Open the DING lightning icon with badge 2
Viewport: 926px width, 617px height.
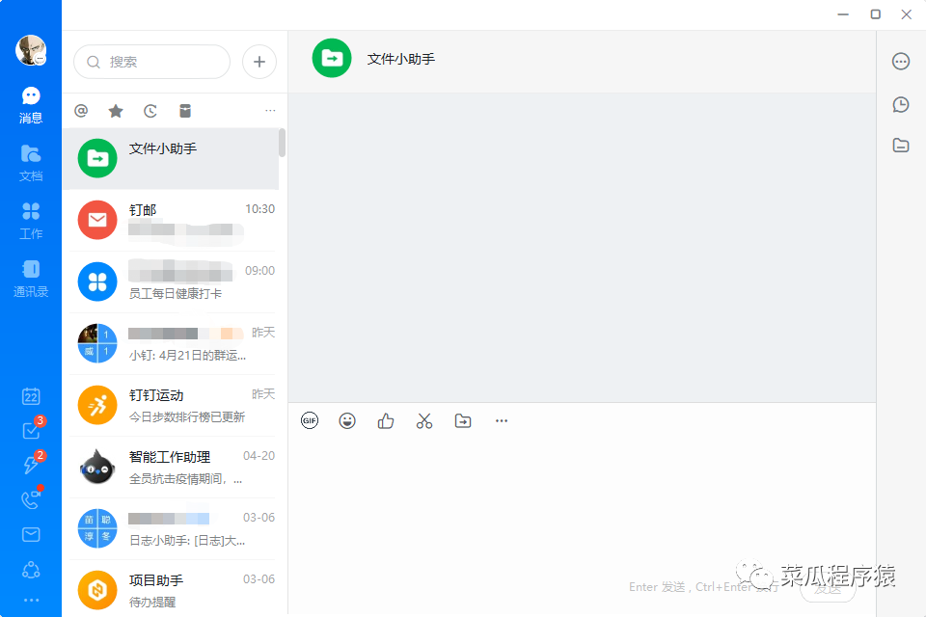pyautogui.click(x=31, y=465)
